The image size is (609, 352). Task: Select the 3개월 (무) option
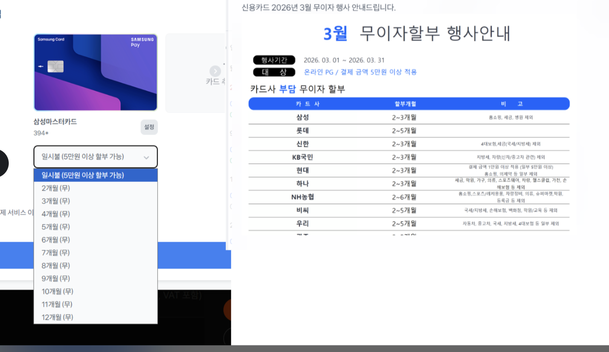(96, 201)
